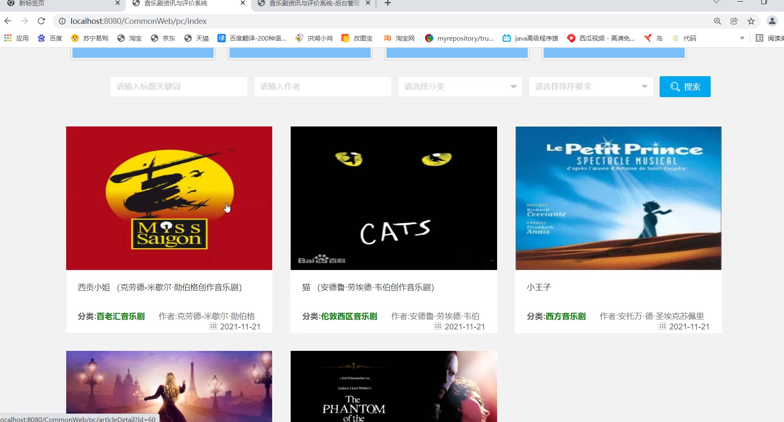Close the 后台管理 tab
Image resolution: width=784 pixels, height=422 pixels.
(368, 3)
